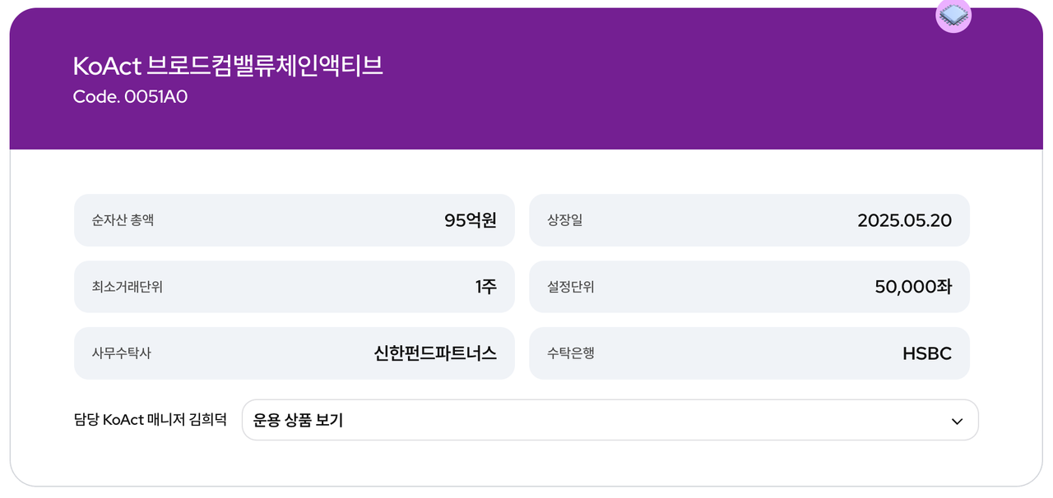
Task: Click the chip icon at top right
Action: point(953,15)
